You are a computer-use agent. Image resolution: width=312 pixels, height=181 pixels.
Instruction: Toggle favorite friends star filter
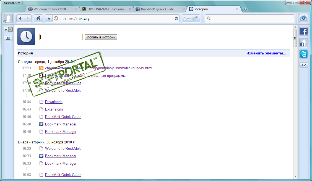point(6,30)
